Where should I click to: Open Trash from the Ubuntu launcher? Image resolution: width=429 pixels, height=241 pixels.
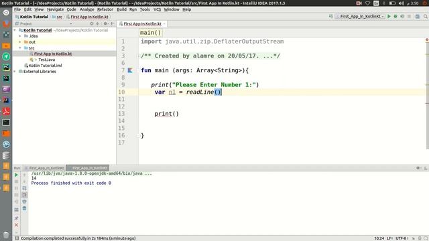[x=6, y=234]
